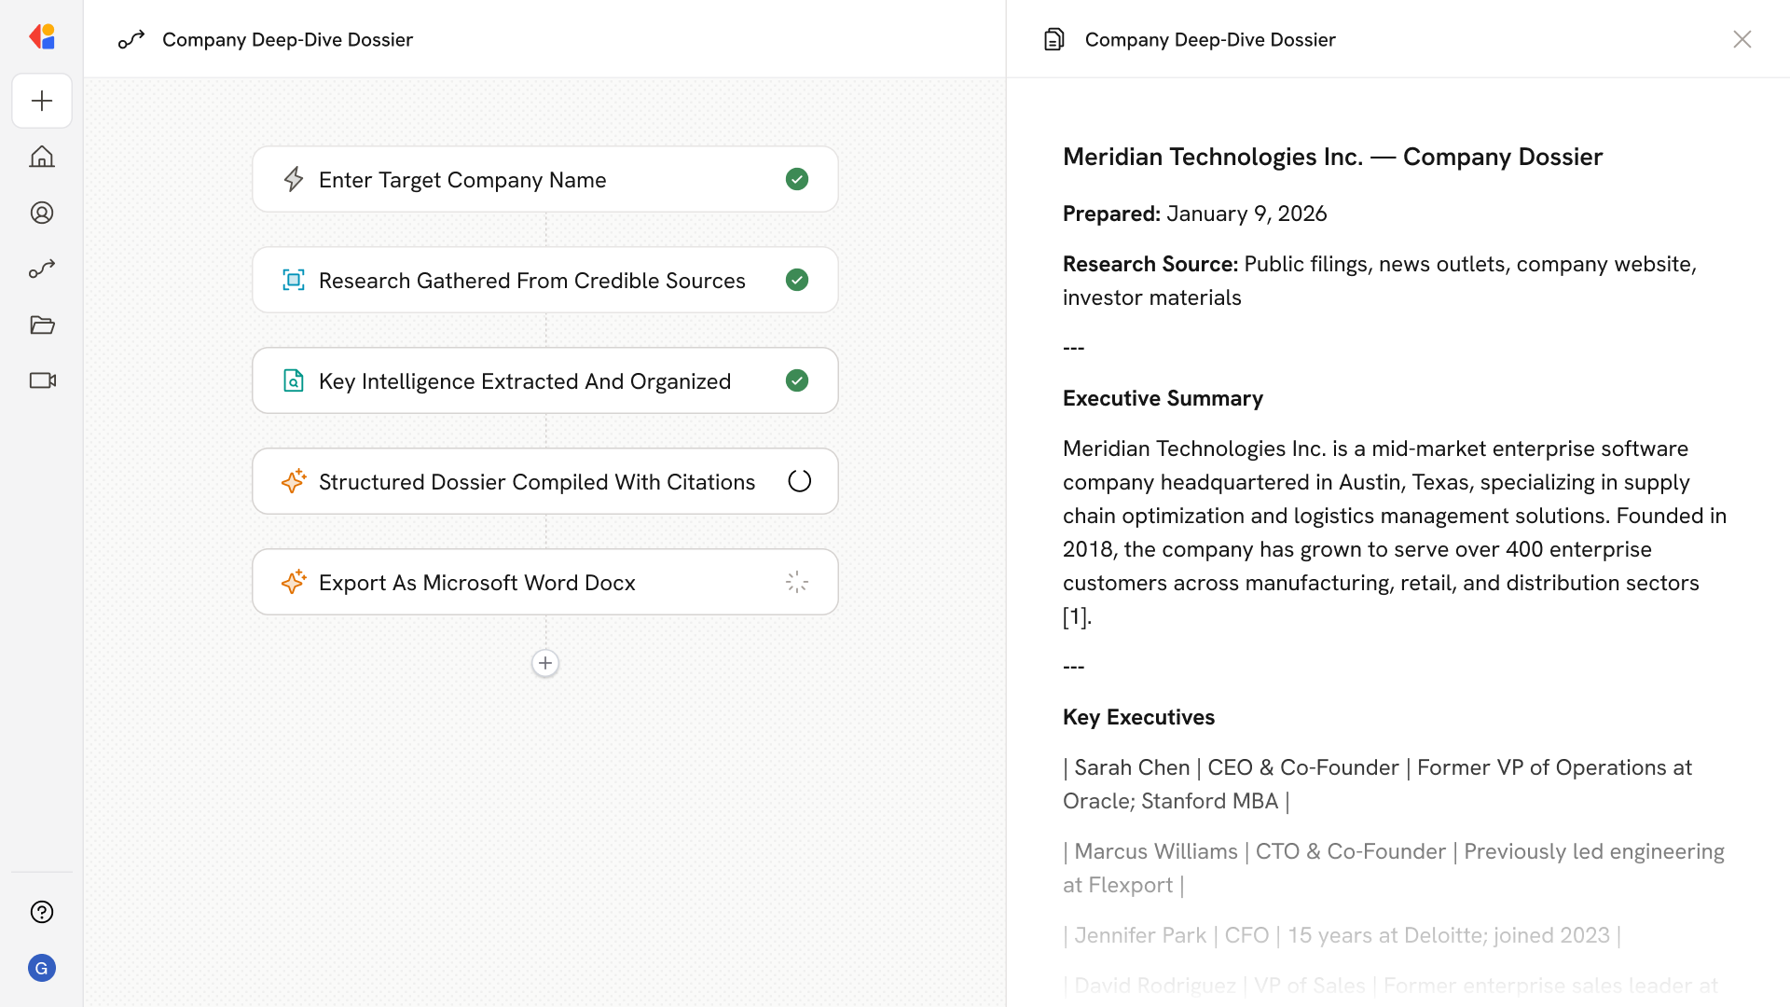Select the Export As Microsoft Word Docx step
Image resolution: width=1790 pixels, height=1007 pixels.
pos(476,583)
